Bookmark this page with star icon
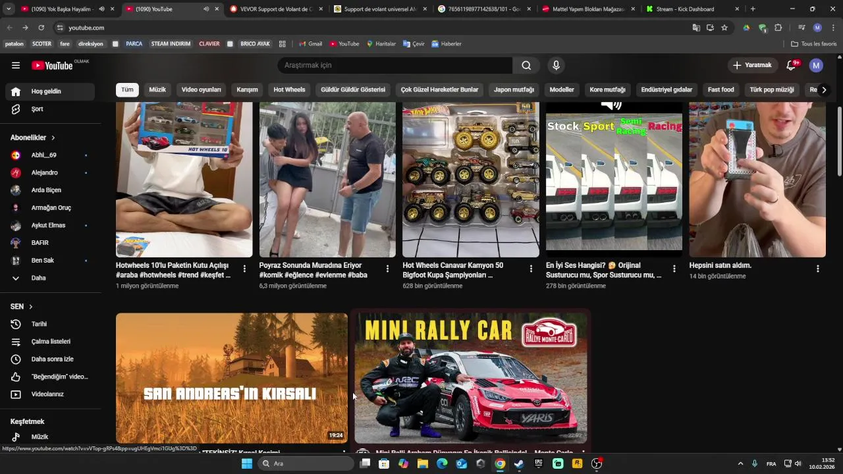This screenshot has width=843, height=474. 724,28
